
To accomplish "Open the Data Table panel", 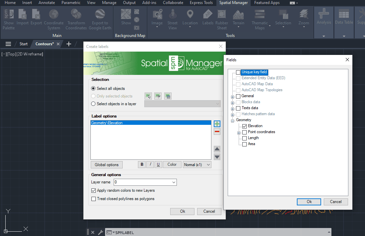I will pyautogui.click(x=344, y=22).
